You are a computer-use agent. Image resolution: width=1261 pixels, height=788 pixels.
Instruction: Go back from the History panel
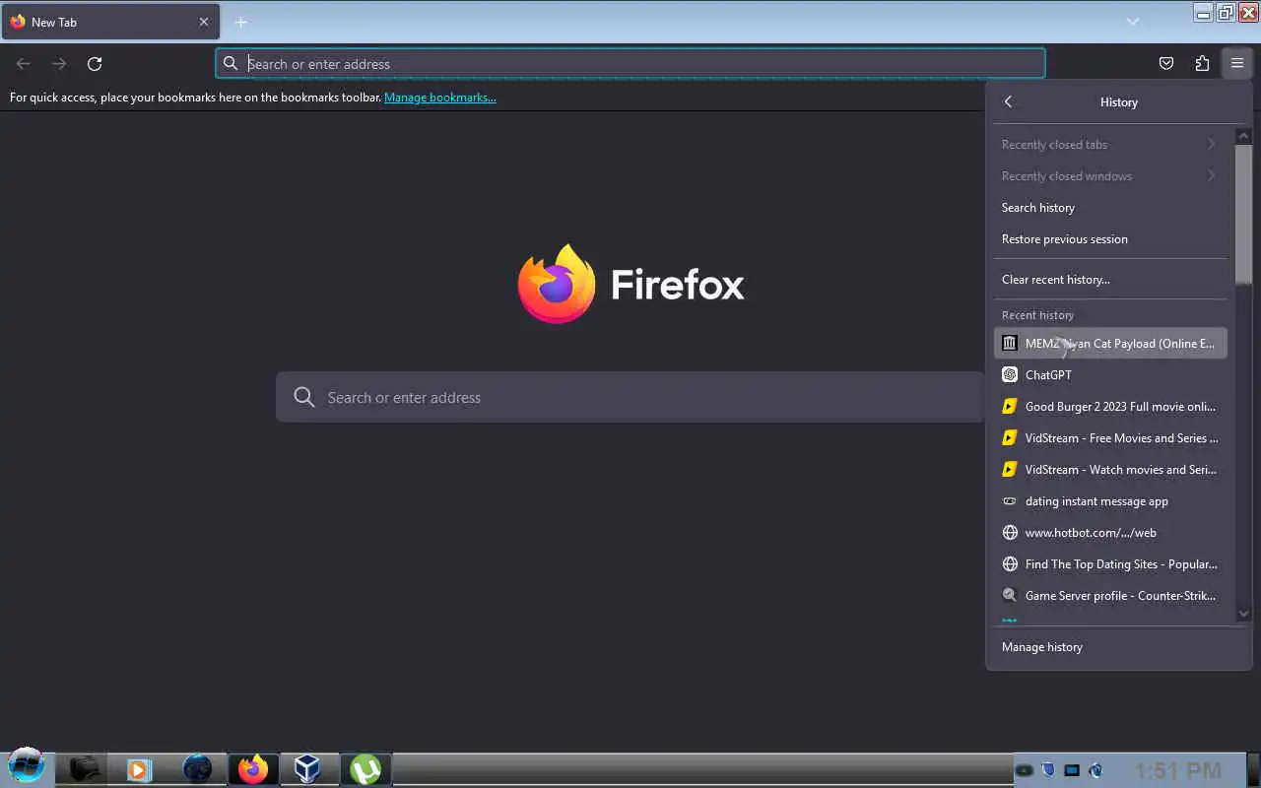tap(1008, 101)
